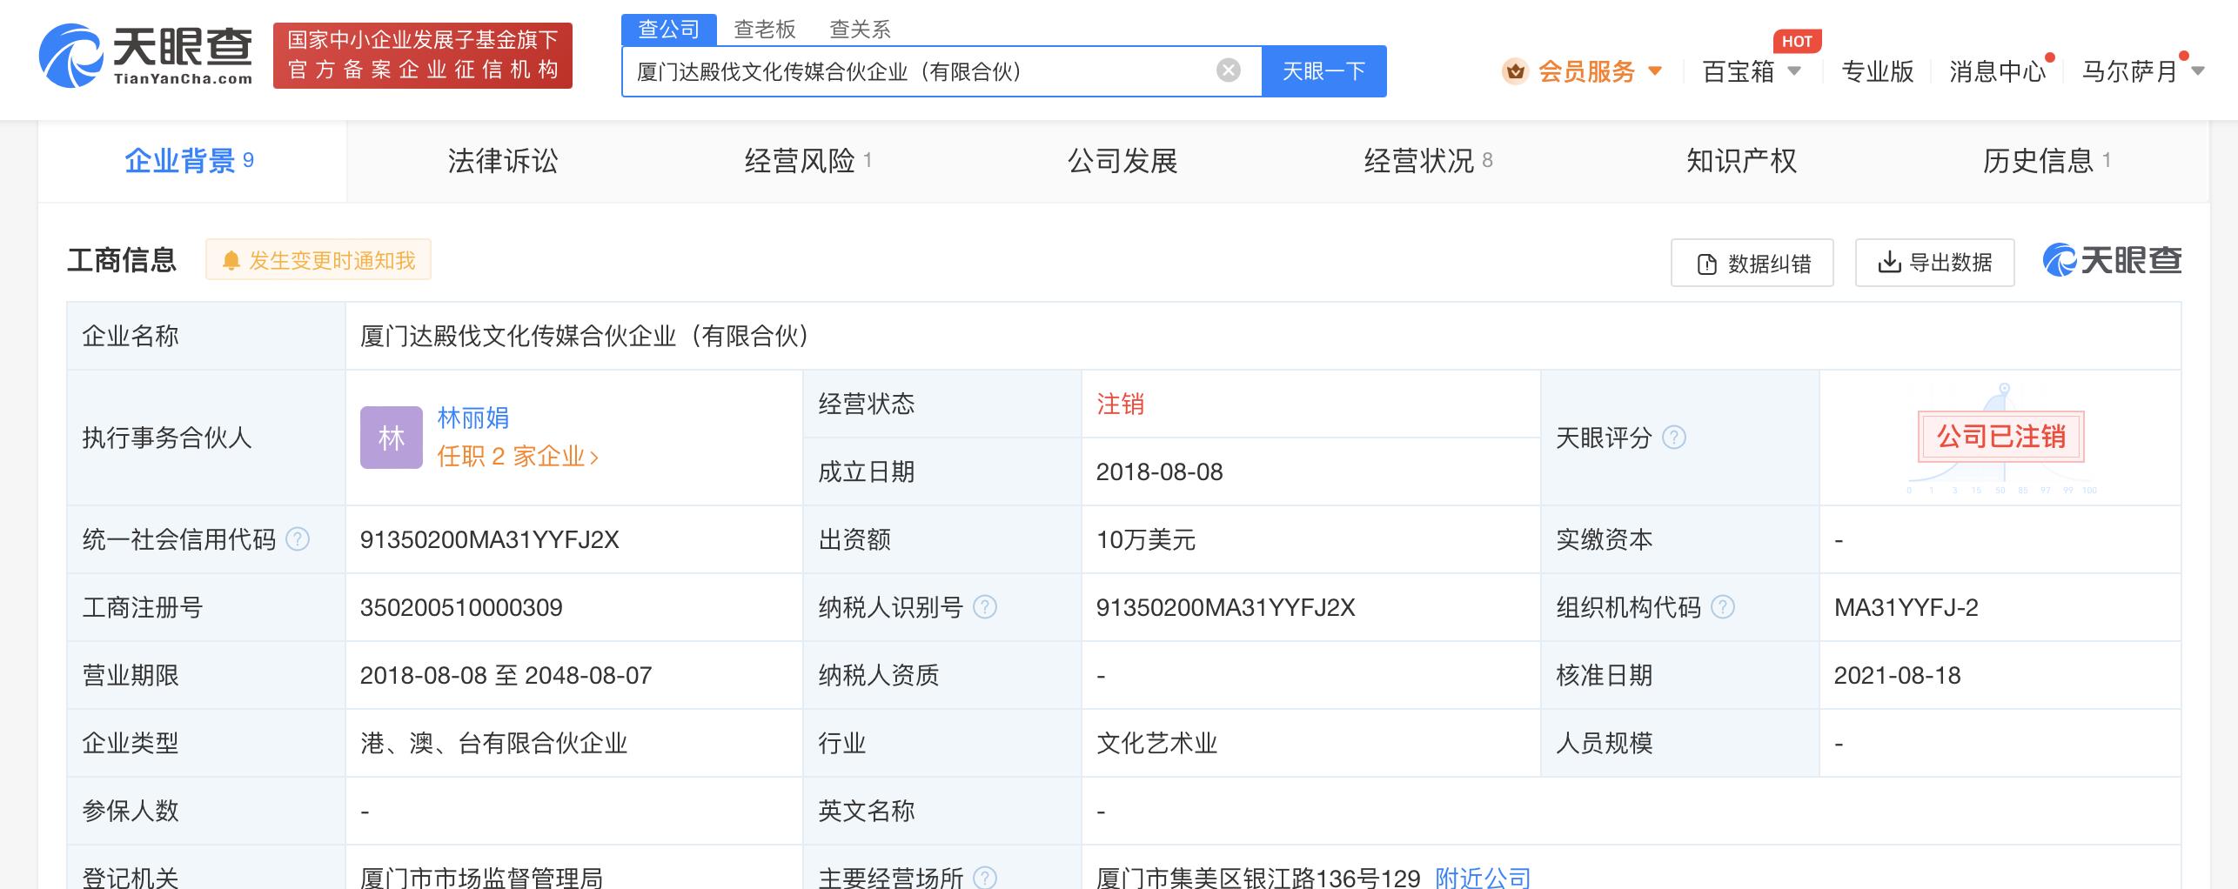This screenshot has height=889, width=2238.
Task: Switch to the 法律诉讼 tab
Action: [502, 161]
